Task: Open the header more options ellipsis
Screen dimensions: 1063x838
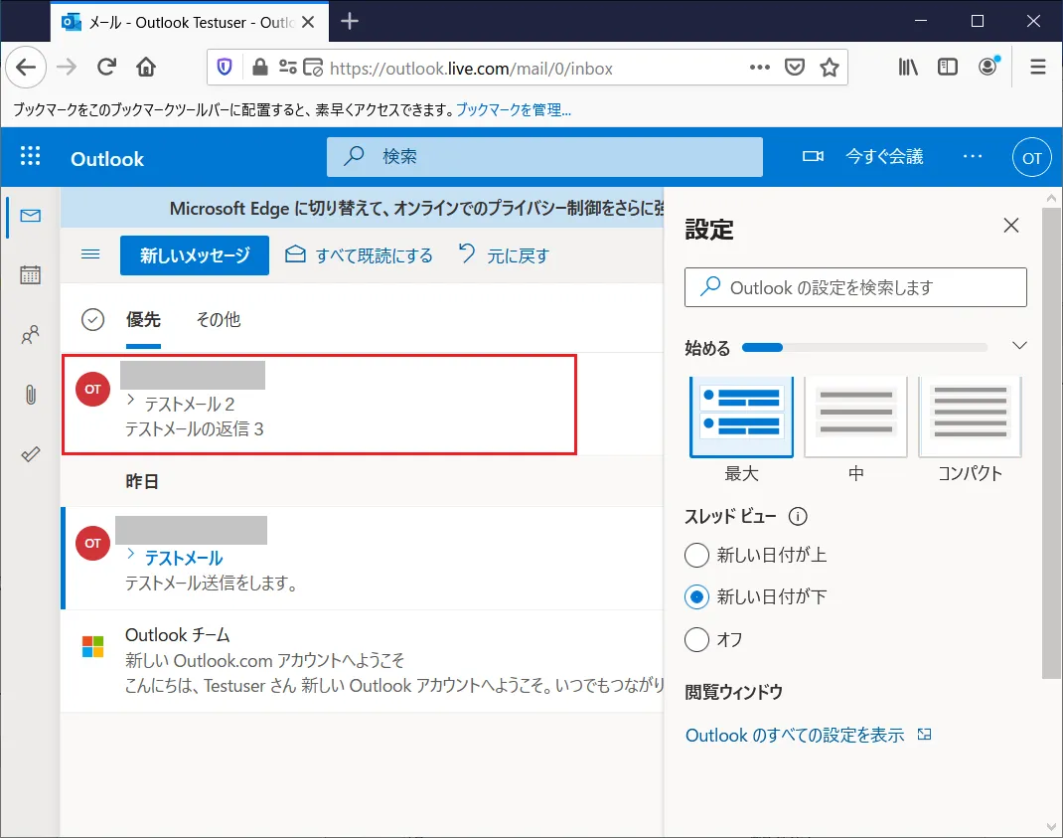Action: 973,157
